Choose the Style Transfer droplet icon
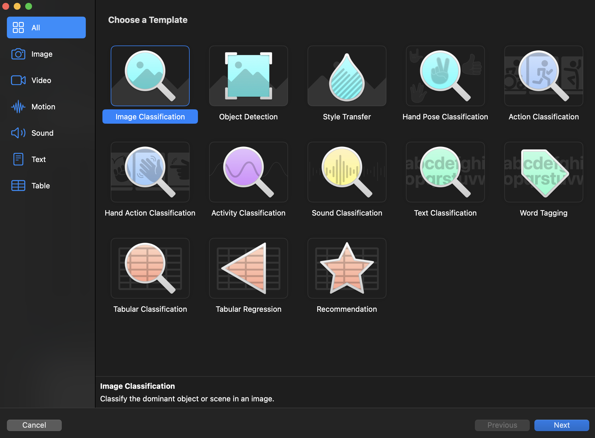Screen dimensions: 595x438 coord(347,76)
